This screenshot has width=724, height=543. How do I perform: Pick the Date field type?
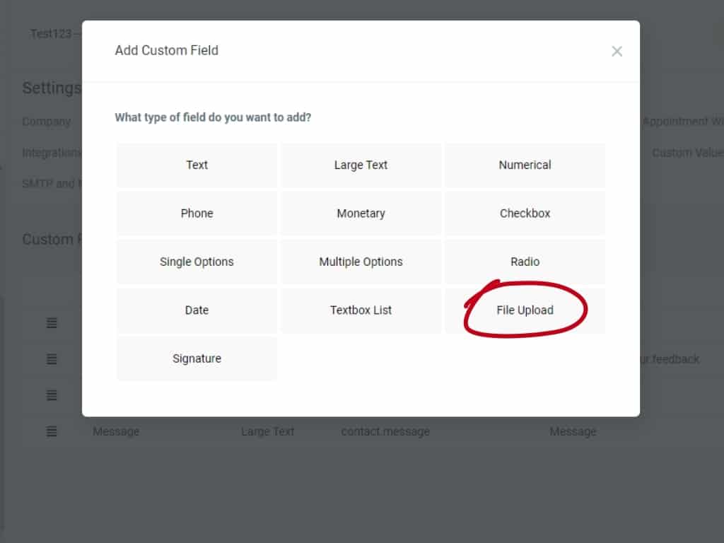point(197,310)
